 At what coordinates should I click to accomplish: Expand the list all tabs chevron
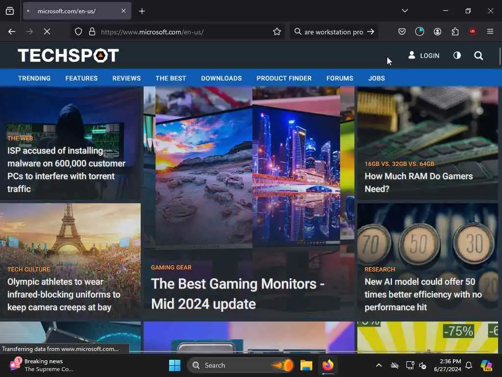(x=404, y=11)
